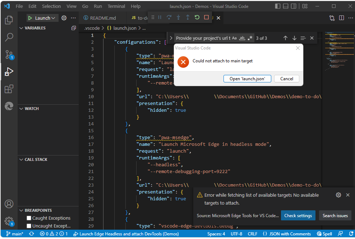Image resolution: width=355 pixels, height=239 pixels.
Task: Click the debug Restart button
Action: point(197,18)
